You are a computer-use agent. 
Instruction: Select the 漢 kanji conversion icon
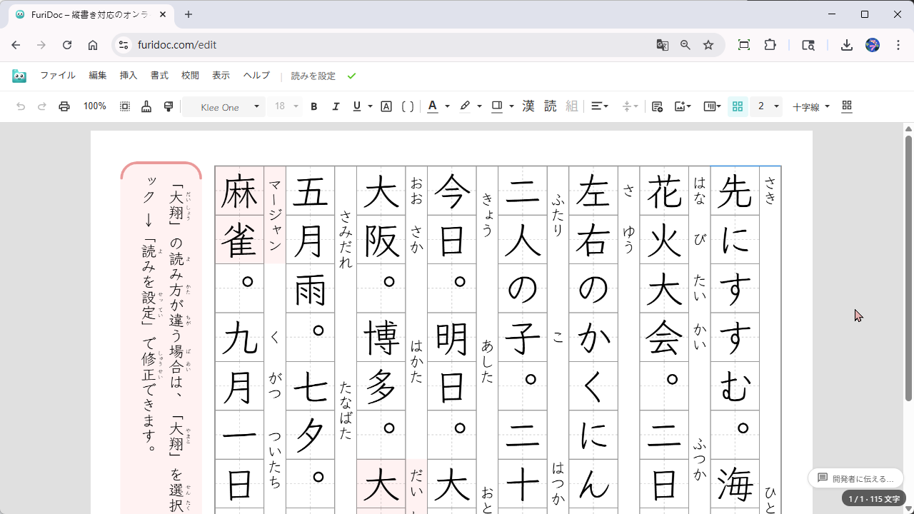[x=527, y=106]
